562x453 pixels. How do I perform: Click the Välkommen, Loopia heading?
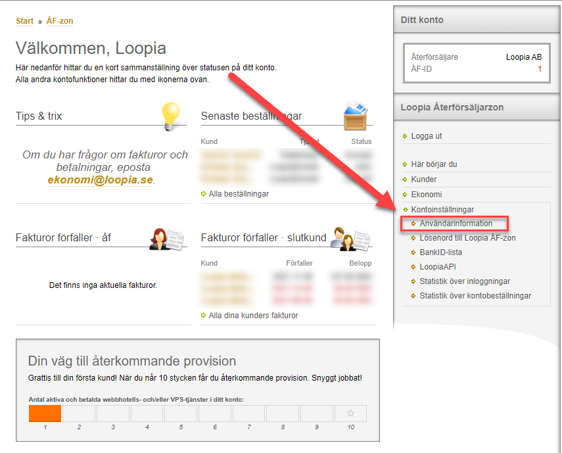(x=91, y=48)
